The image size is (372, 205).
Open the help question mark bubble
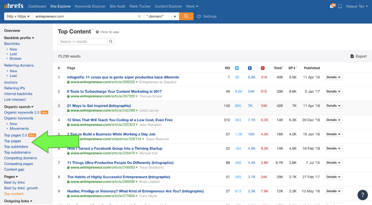tap(362, 195)
